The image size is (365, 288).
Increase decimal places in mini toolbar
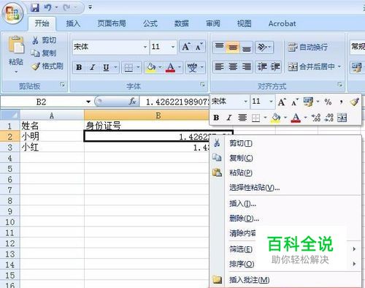coord(316,118)
